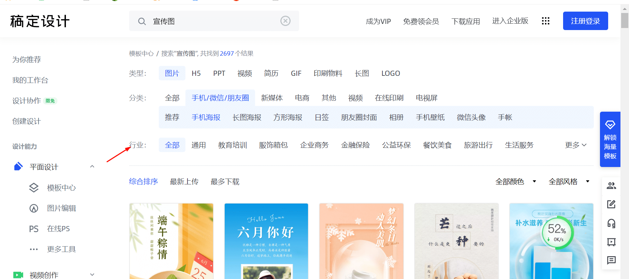Expand 更多 industry options
Image resolution: width=629 pixels, height=279 pixels.
(576, 145)
